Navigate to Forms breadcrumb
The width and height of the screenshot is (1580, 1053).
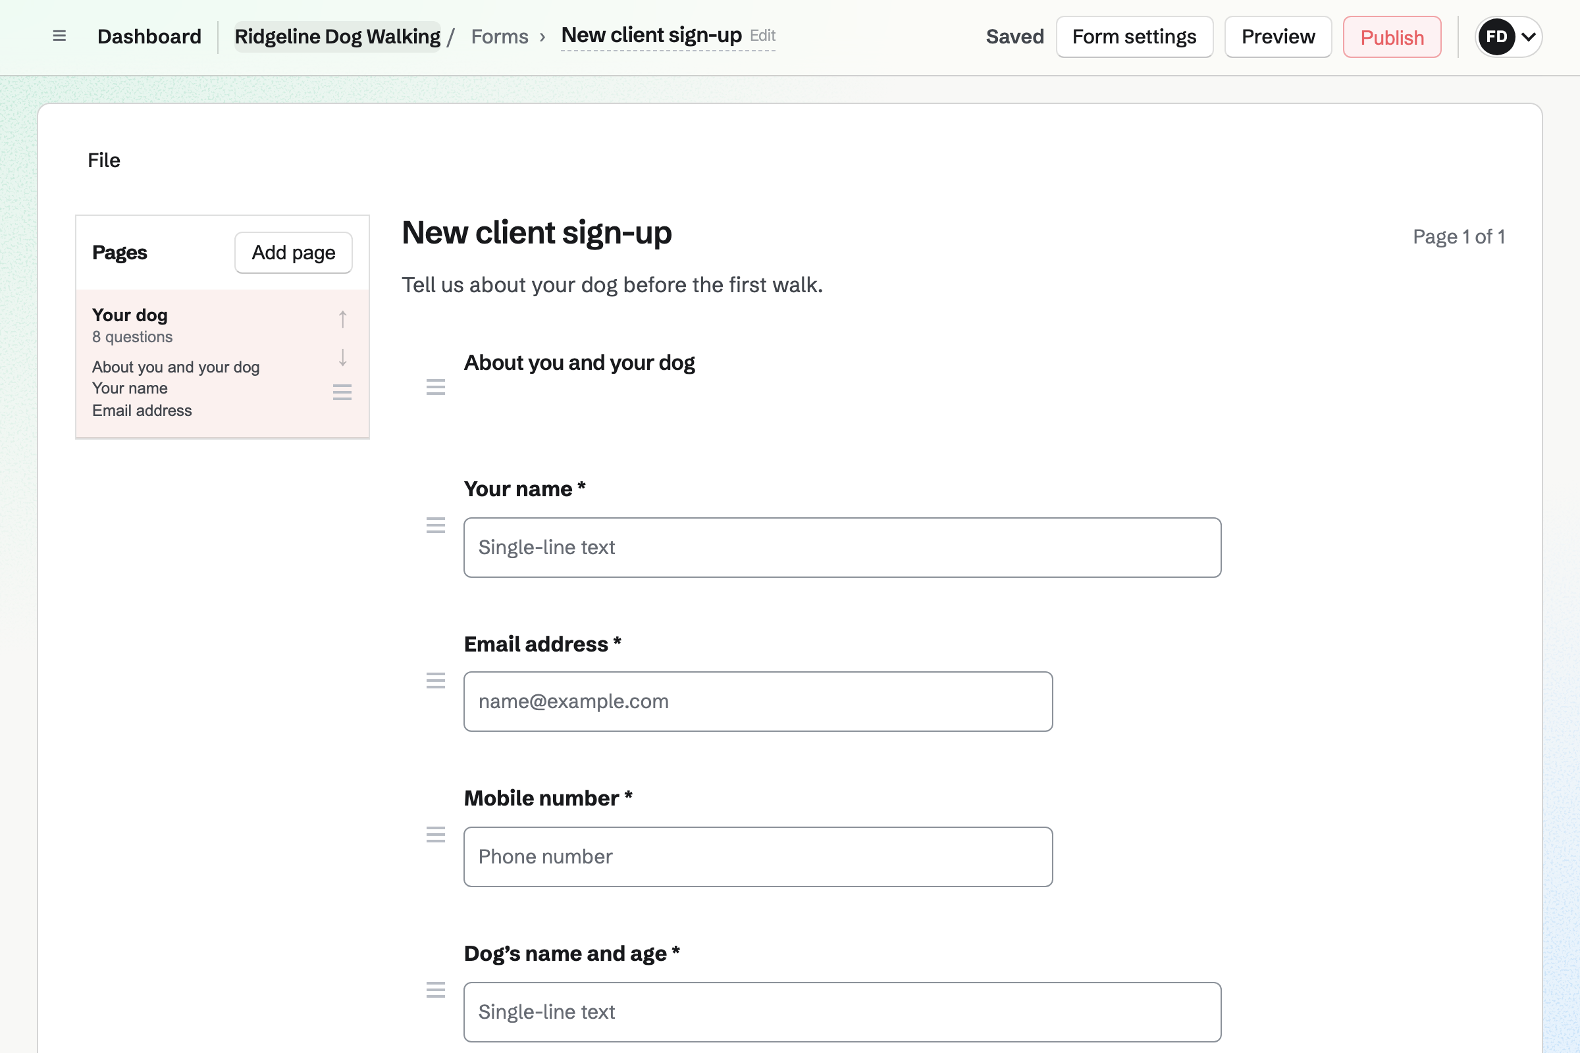(x=500, y=36)
